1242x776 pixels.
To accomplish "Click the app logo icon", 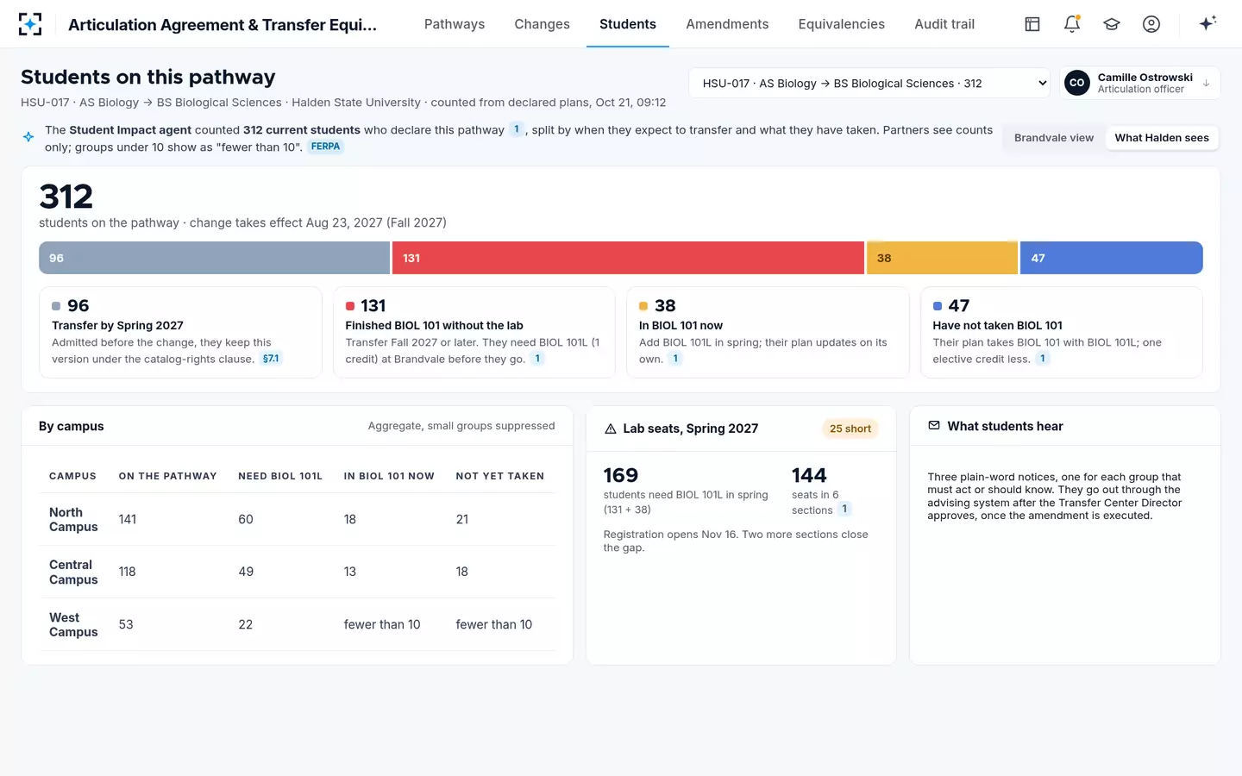I will (30, 24).
